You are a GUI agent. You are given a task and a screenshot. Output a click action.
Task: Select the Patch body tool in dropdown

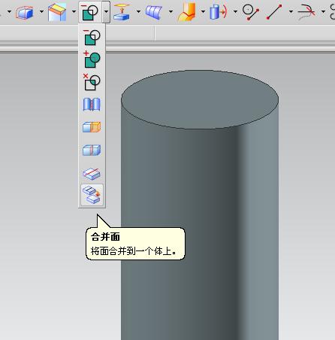pyautogui.click(x=92, y=127)
